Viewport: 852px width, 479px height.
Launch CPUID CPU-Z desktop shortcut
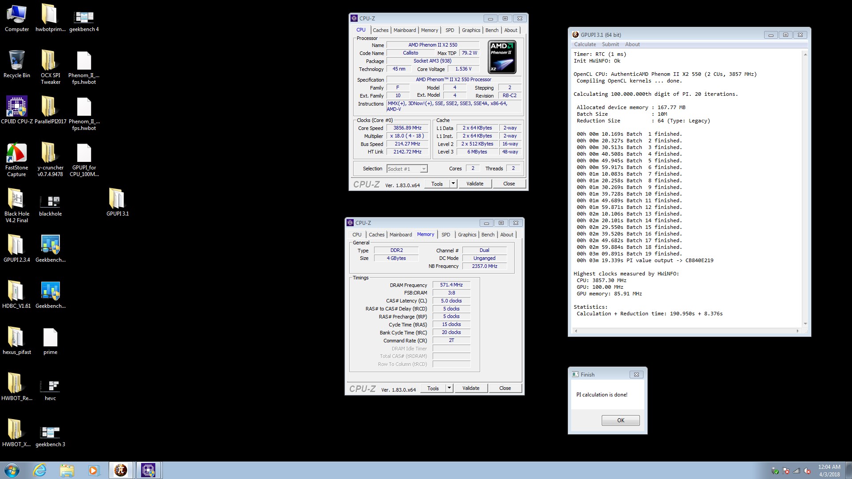pos(17,110)
